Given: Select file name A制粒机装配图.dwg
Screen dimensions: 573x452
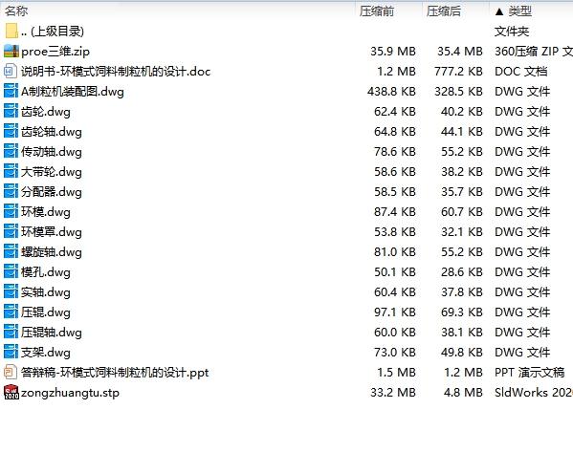Looking at the screenshot, I should (x=73, y=92).
